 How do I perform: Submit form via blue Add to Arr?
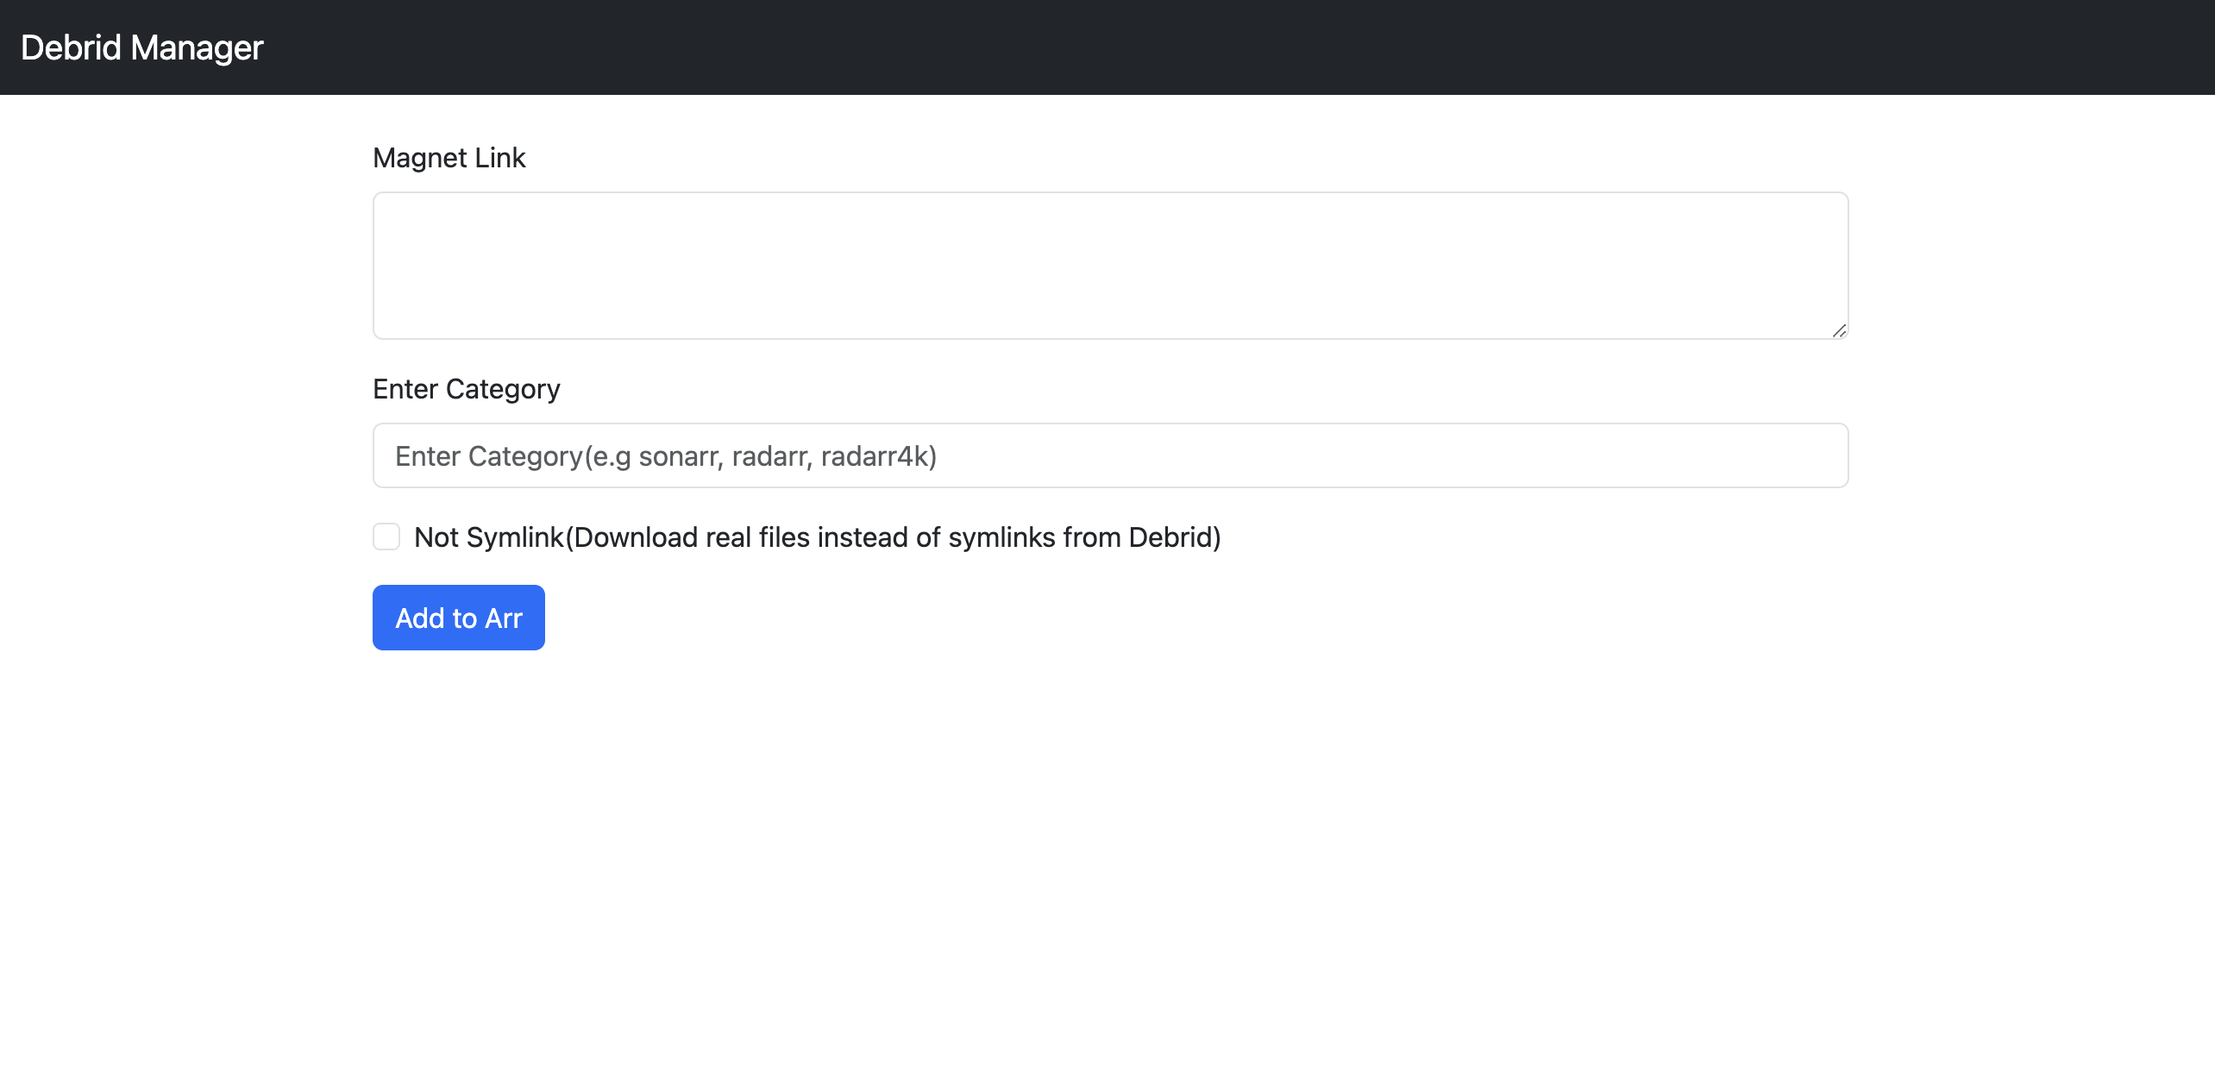(x=458, y=618)
